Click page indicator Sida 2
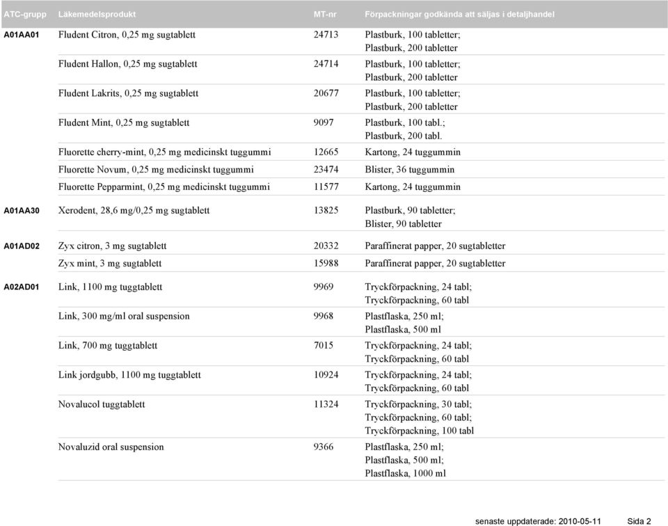This screenshot has height=526, width=668. click(639, 521)
